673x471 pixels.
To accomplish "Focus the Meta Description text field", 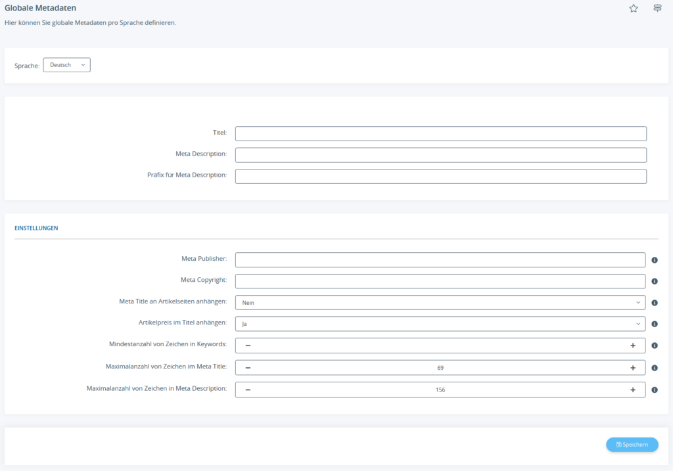I will coord(440,155).
